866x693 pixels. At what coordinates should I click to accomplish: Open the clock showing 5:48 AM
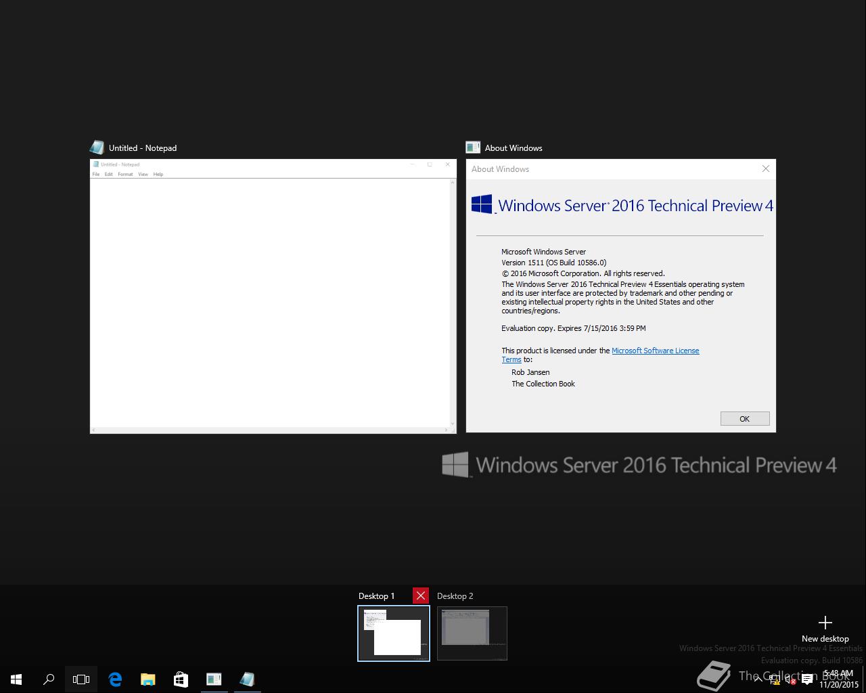[x=838, y=679]
